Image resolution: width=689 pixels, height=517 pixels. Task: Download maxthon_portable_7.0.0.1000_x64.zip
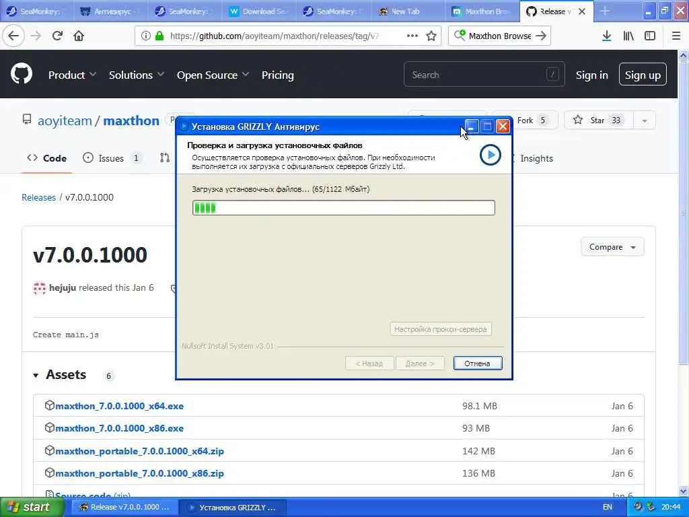click(x=139, y=451)
